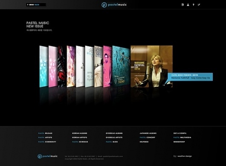
Task: Select the pink cover with man portrait
Action: (107, 66)
